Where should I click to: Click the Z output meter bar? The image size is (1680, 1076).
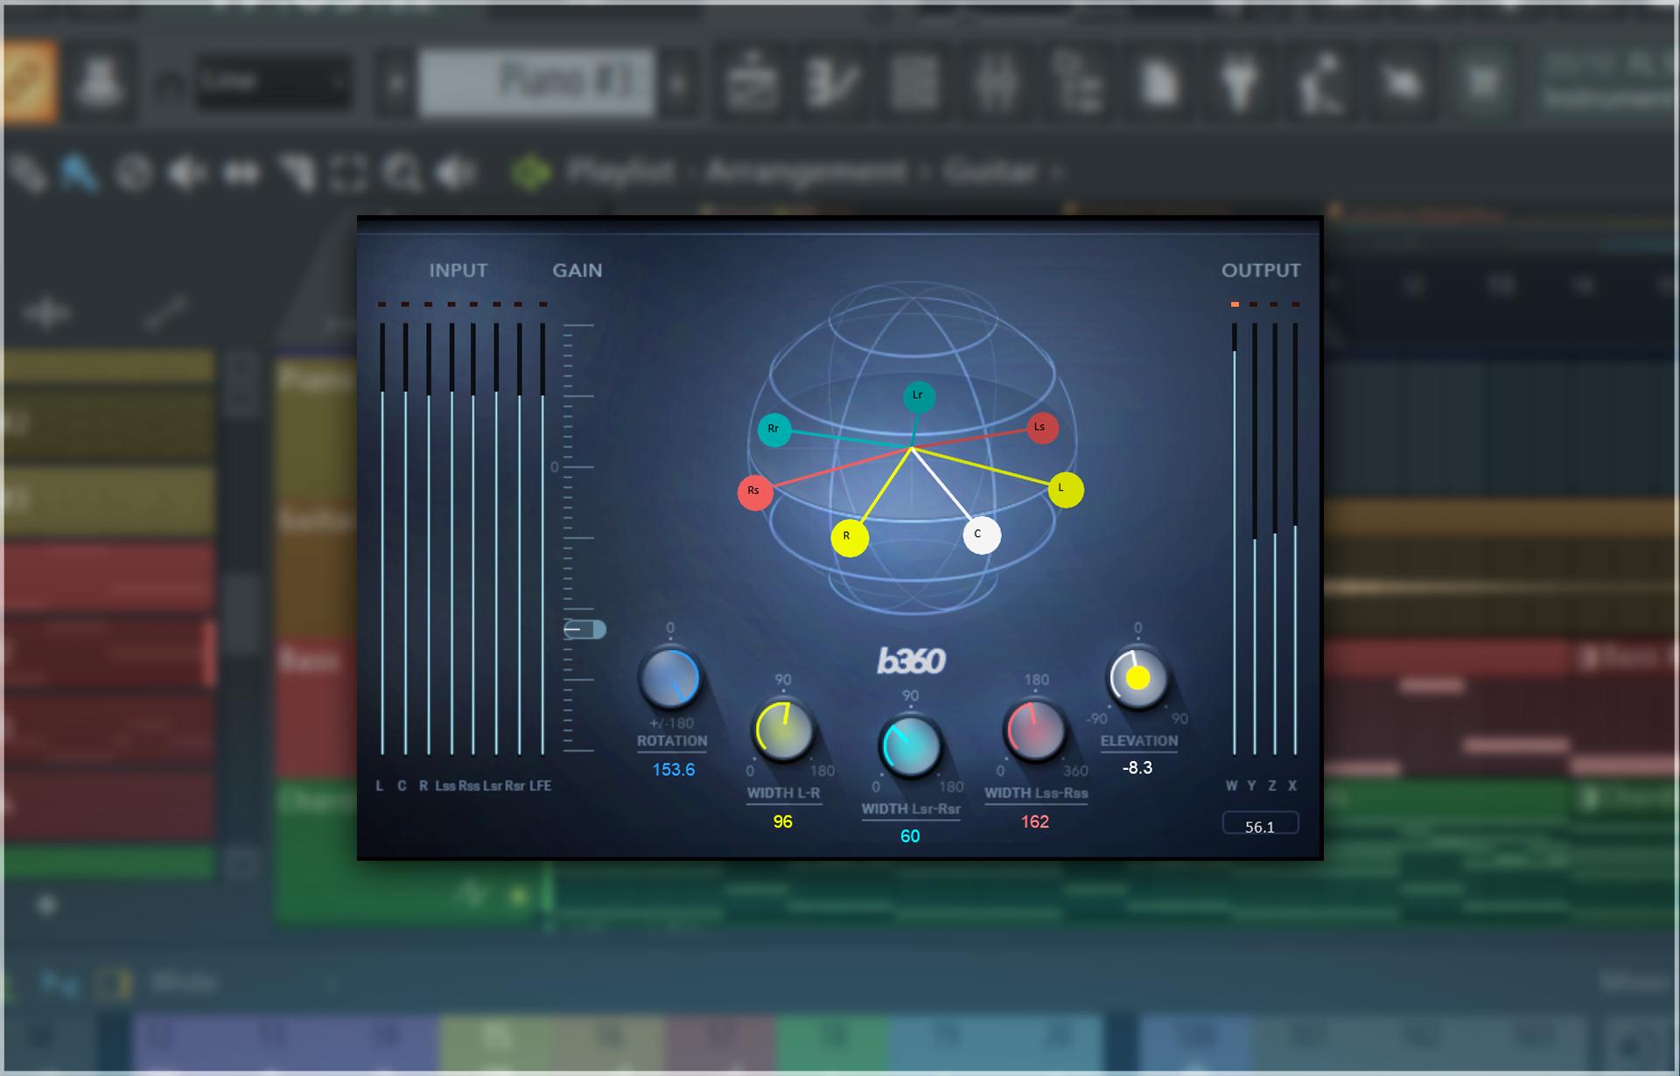pos(1275,538)
